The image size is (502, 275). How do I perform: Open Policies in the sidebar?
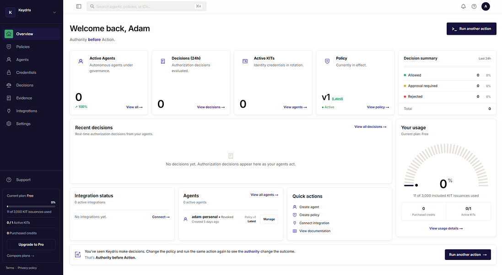pos(32,47)
